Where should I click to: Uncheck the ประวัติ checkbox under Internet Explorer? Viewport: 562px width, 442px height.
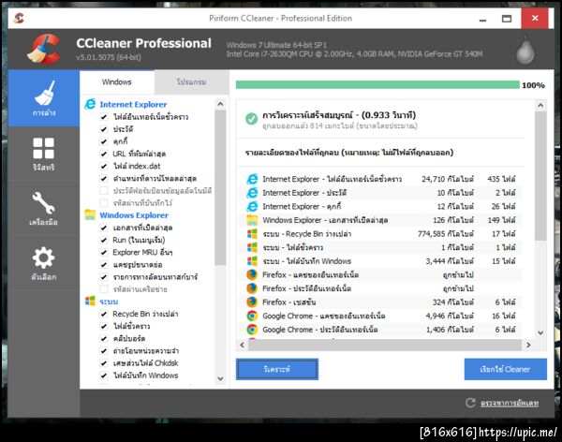[x=104, y=129]
